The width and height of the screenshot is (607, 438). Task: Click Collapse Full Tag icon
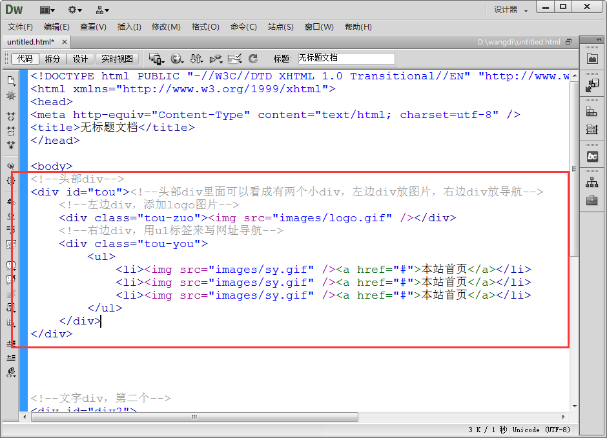pyautogui.click(x=11, y=116)
